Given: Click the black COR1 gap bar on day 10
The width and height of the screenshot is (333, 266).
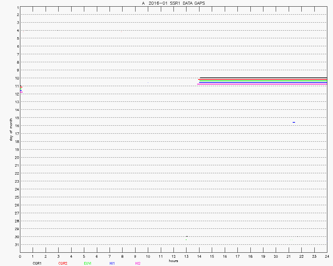Looking at the screenshot, I should point(263,78).
